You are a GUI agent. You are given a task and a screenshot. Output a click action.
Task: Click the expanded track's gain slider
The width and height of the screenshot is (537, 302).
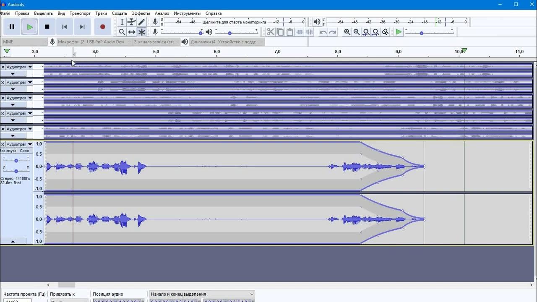click(x=16, y=160)
